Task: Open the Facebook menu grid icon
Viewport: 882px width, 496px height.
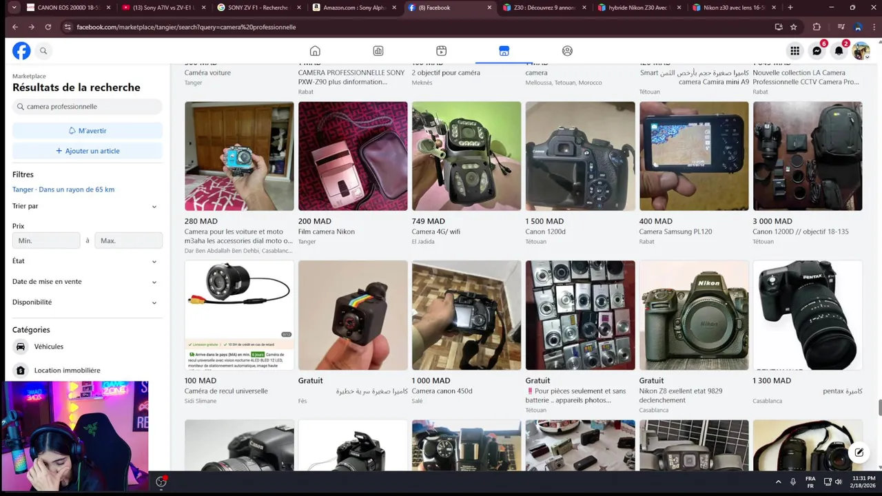Action: coord(794,51)
